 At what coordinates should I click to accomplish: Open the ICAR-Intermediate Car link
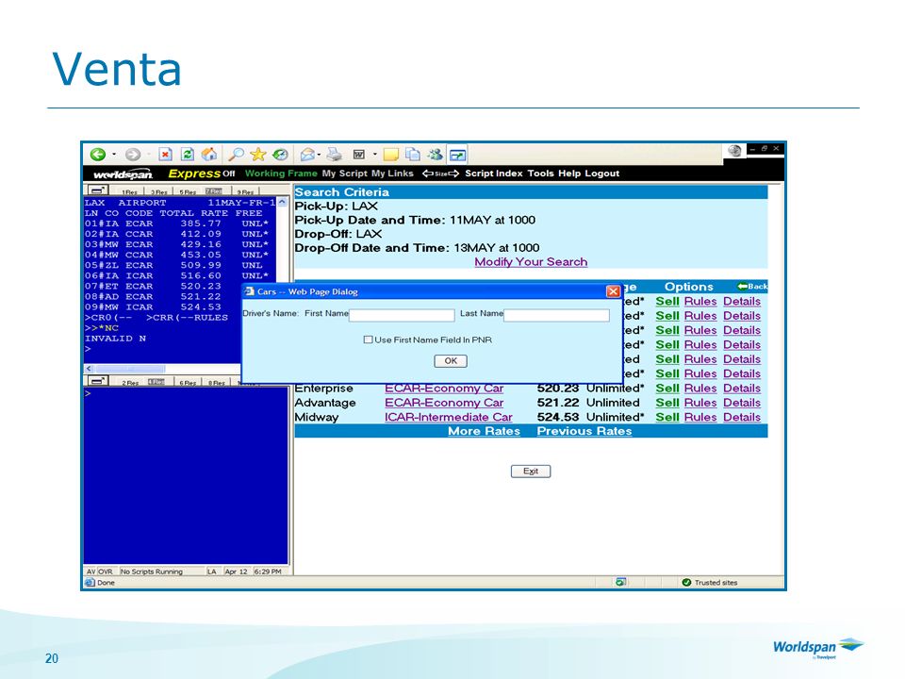[449, 417]
